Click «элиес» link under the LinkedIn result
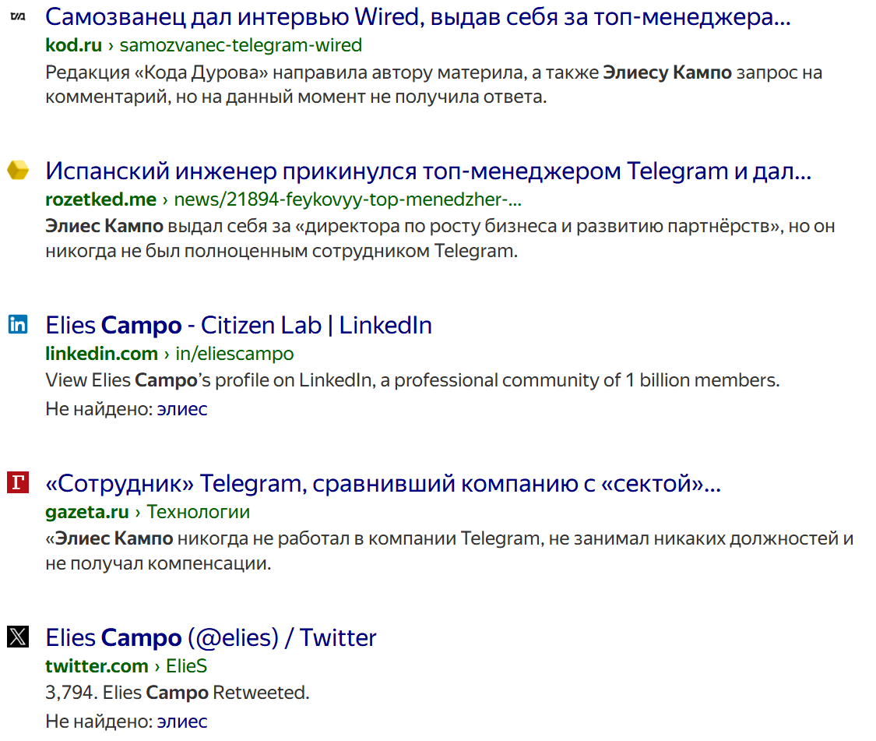Viewport: 876px width, 741px height. tap(182, 408)
